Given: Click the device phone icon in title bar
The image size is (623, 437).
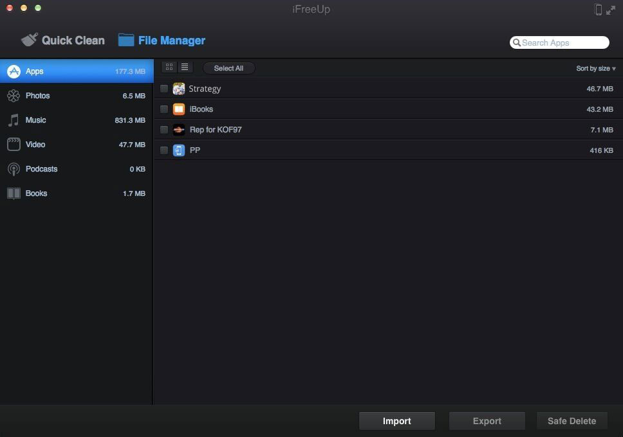Looking at the screenshot, I should click(598, 10).
